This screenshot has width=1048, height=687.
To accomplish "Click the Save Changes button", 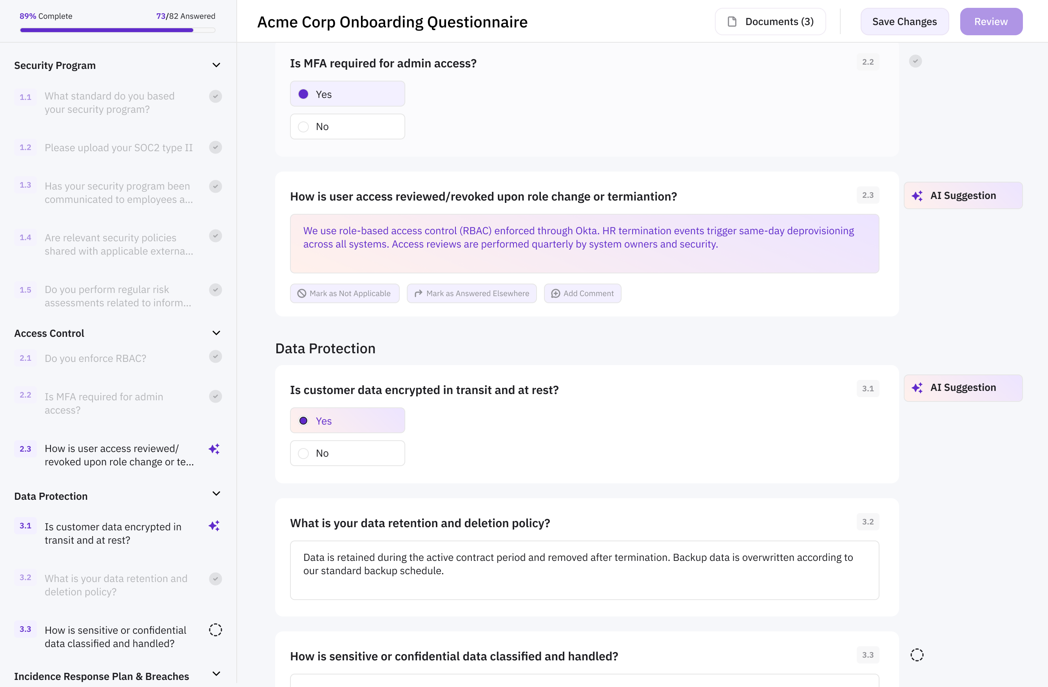I will (x=905, y=22).
